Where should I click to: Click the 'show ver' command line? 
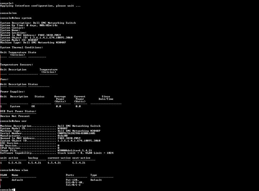[x=13, y=121]
